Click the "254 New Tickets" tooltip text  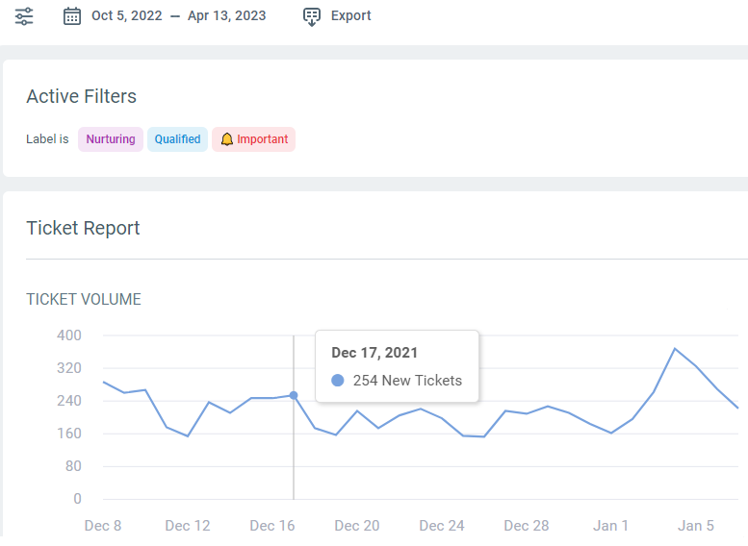coord(407,381)
